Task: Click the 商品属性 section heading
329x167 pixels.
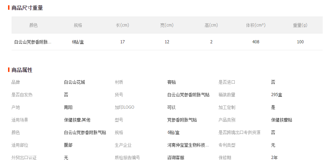Action: point(22,70)
